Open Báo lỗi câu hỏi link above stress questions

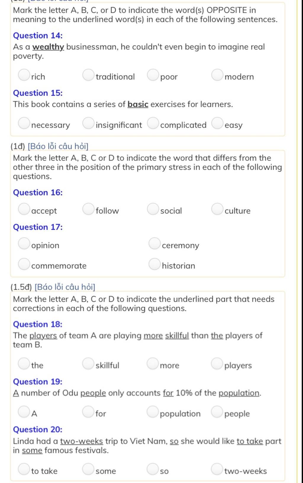coord(58,146)
